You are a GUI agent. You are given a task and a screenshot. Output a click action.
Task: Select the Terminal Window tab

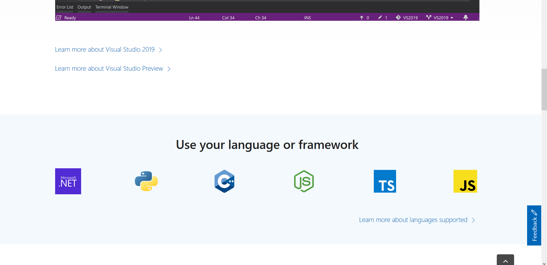[112, 7]
